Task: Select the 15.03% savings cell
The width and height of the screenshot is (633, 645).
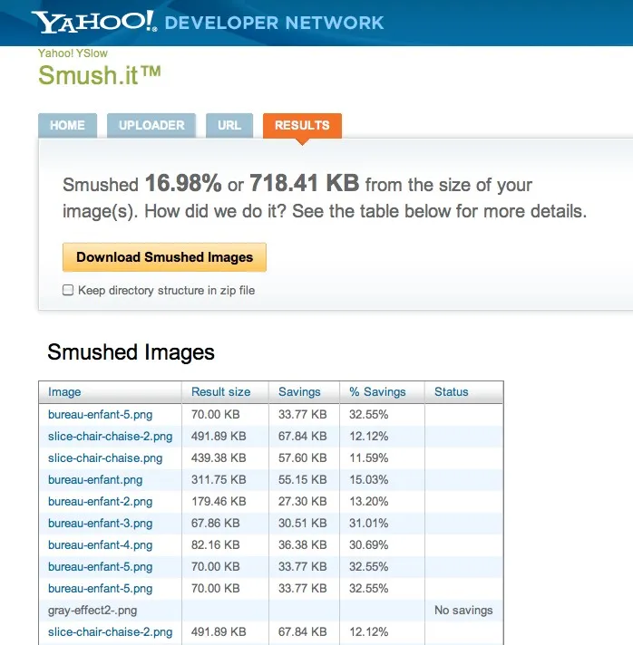Action: pos(369,479)
